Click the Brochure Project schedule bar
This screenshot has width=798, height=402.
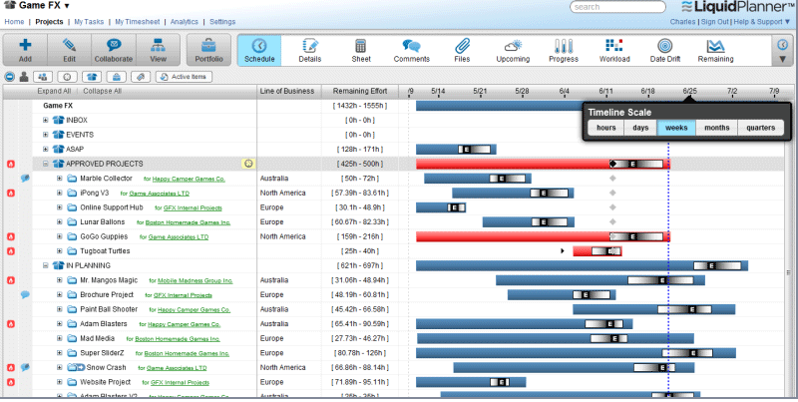pos(562,294)
